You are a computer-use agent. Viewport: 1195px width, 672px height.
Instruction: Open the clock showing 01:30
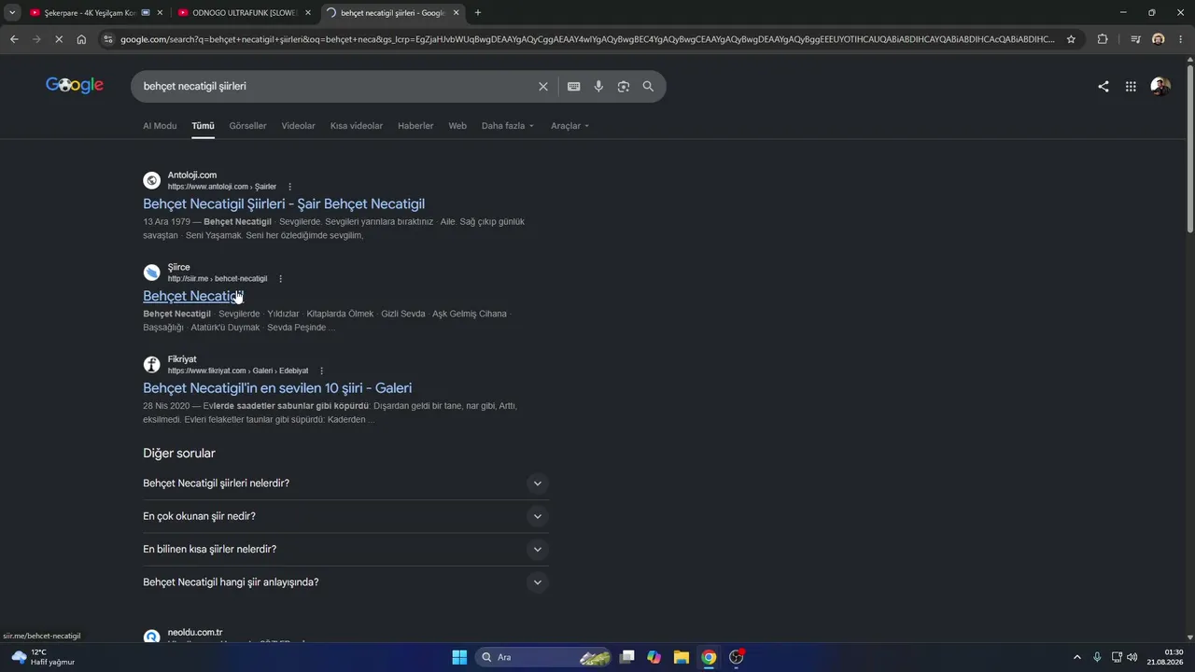pos(1167,657)
